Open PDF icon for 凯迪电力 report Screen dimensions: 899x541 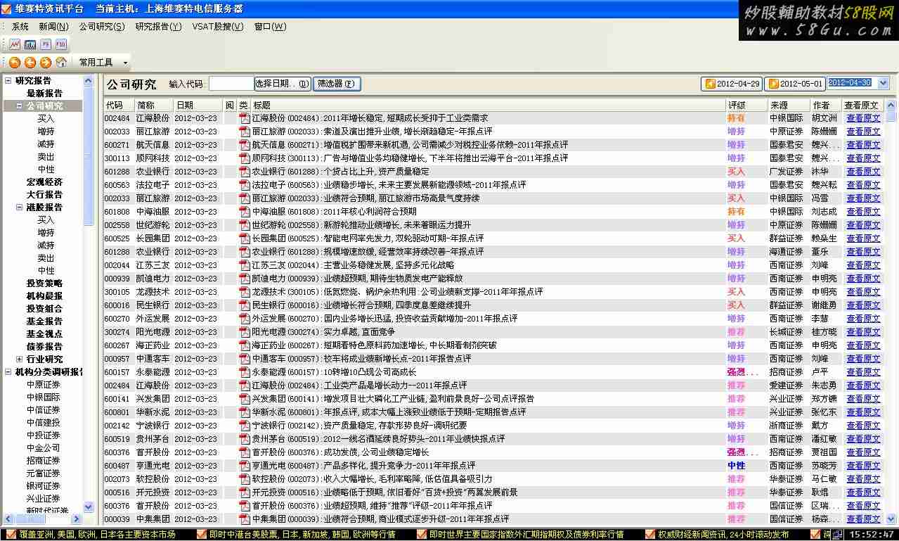click(x=245, y=279)
